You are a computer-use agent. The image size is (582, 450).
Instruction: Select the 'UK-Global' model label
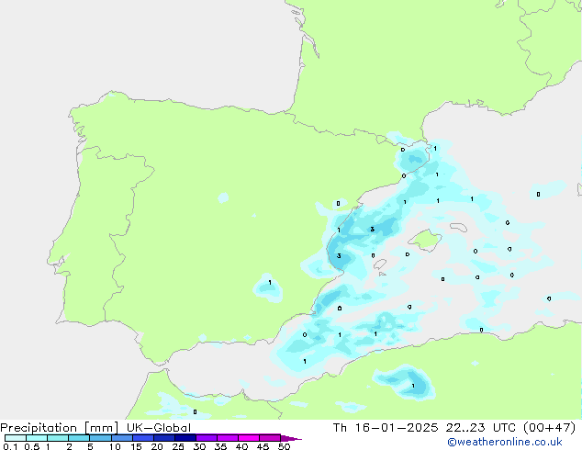pyautogui.click(x=159, y=428)
